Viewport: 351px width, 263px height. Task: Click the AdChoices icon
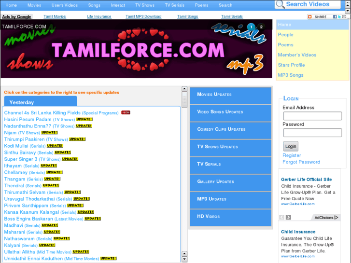pyautogui.click(x=336, y=217)
